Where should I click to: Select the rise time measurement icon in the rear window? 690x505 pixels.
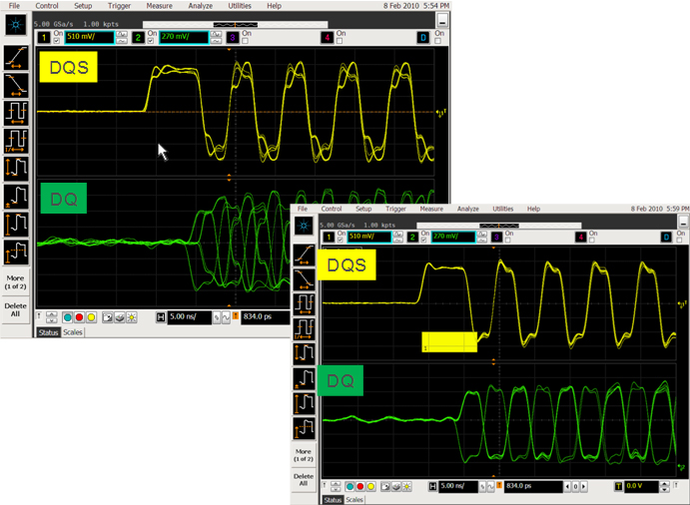point(15,56)
